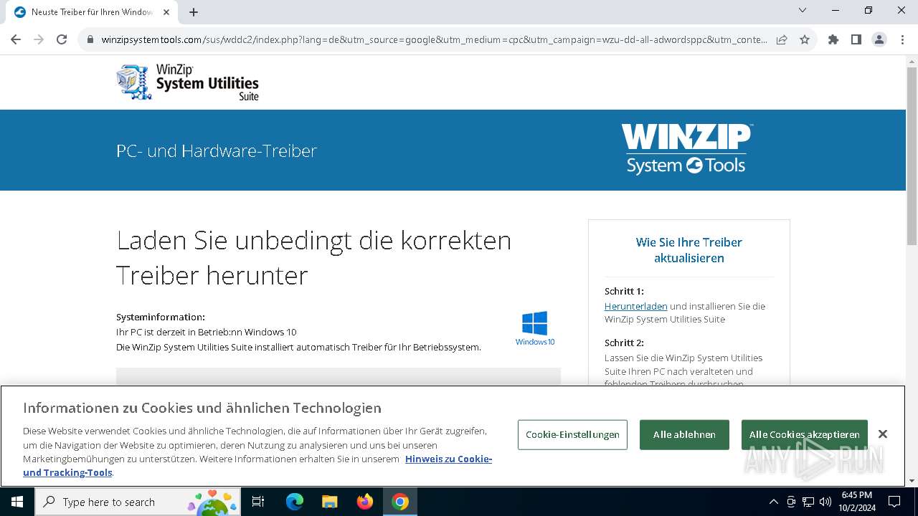The width and height of the screenshot is (918, 516).
Task: Open the Chrome profile menu
Action: click(x=879, y=39)
